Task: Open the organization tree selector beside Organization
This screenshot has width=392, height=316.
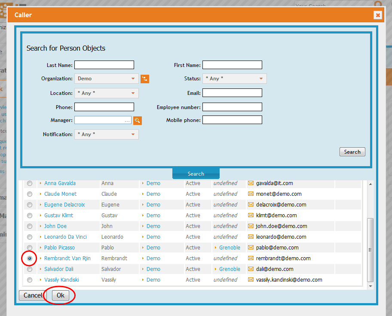Action: [145, 79]
